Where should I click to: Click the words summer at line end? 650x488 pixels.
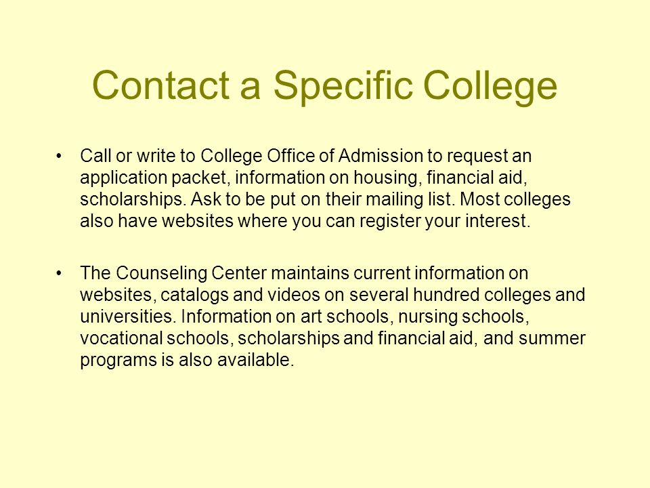coord(552,338)
